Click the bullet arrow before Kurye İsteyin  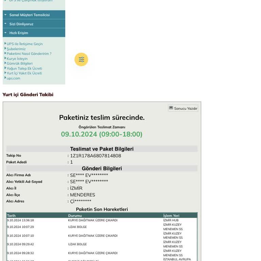(x=5, y=58)
